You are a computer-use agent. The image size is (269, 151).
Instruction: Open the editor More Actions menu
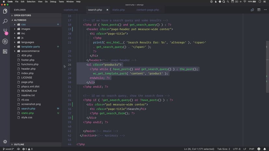click(265, 10)
